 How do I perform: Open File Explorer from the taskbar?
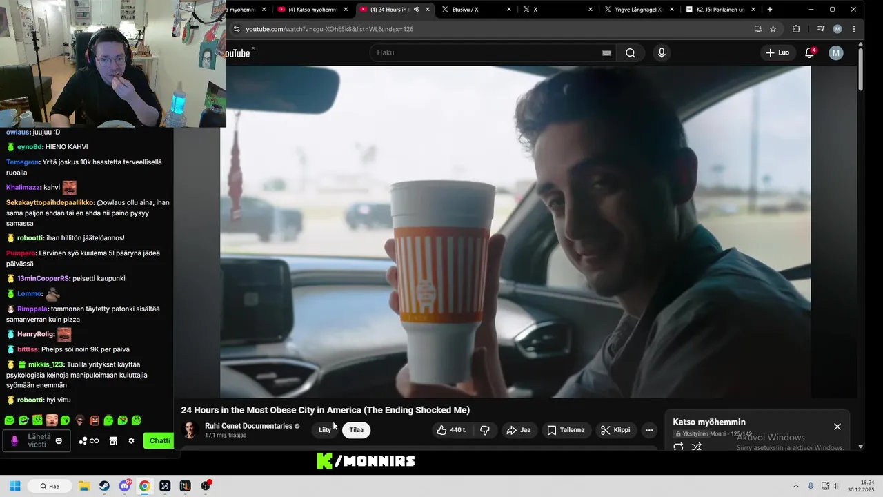click(x=83, y=486)
